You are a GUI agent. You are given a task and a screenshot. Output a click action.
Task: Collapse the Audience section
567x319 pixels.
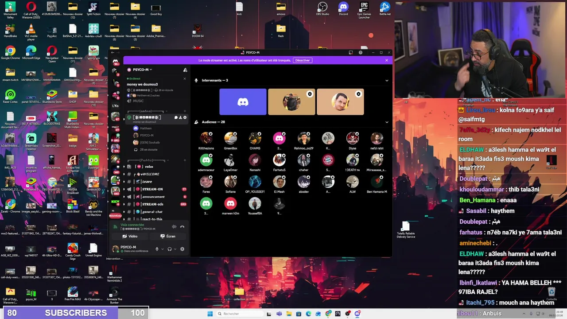pos(387,122)
